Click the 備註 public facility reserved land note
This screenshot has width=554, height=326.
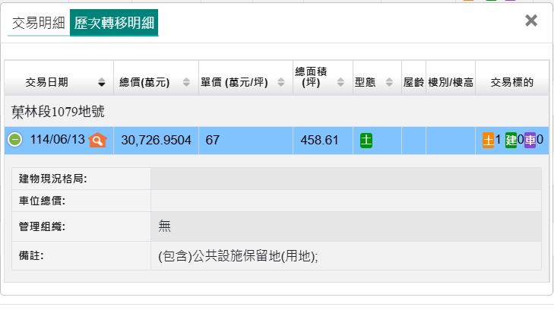(237, 256)
